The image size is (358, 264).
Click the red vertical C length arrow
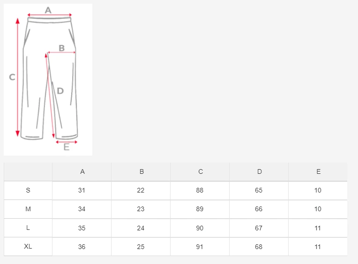click(x=18, y=77)
